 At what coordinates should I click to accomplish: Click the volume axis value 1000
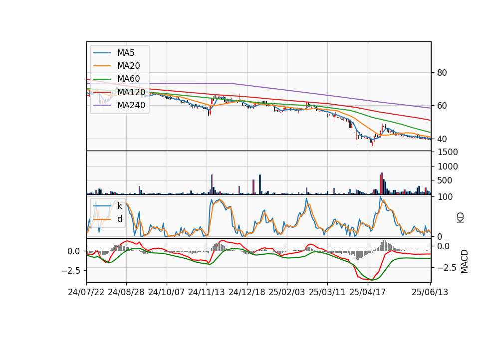(448, 167)
